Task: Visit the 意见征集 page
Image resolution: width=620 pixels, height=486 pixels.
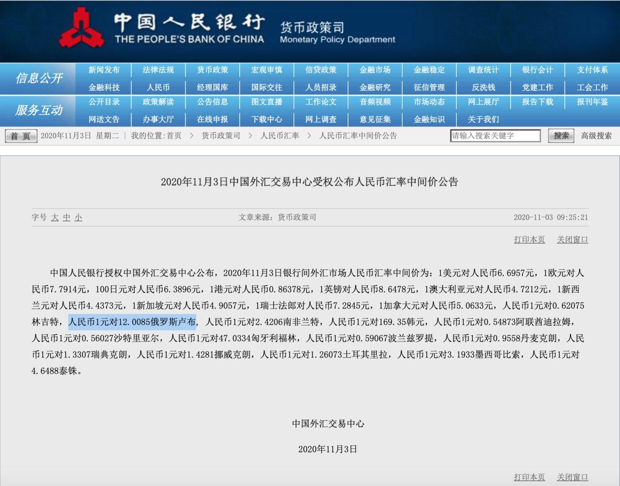Action: pyautogui.click(x=375, y=119)
